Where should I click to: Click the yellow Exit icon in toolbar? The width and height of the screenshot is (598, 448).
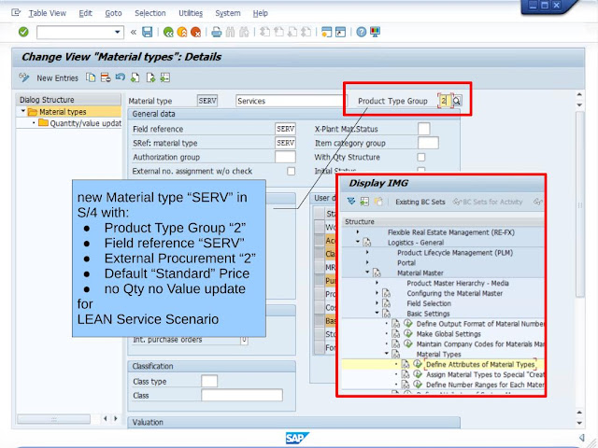point(182,32)
